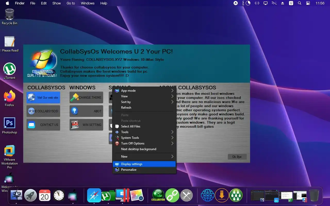Open the Recycle Bin desktop icon
The width and height of the screenshot is (330, 206).
pos(10,17)
